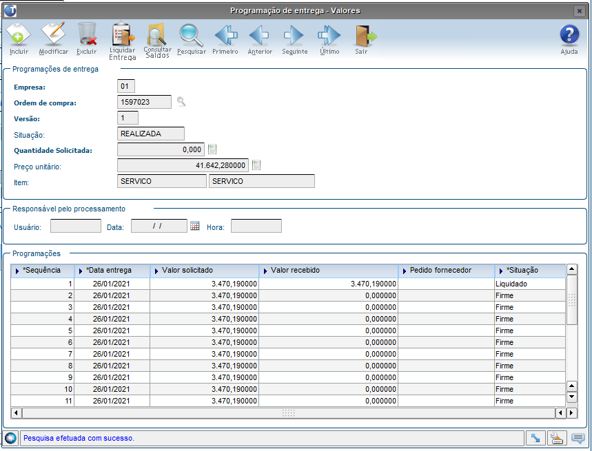The image size is (592, 451).
Task: Click the Situação field showing REALIZADA
Action: point(151,134)
